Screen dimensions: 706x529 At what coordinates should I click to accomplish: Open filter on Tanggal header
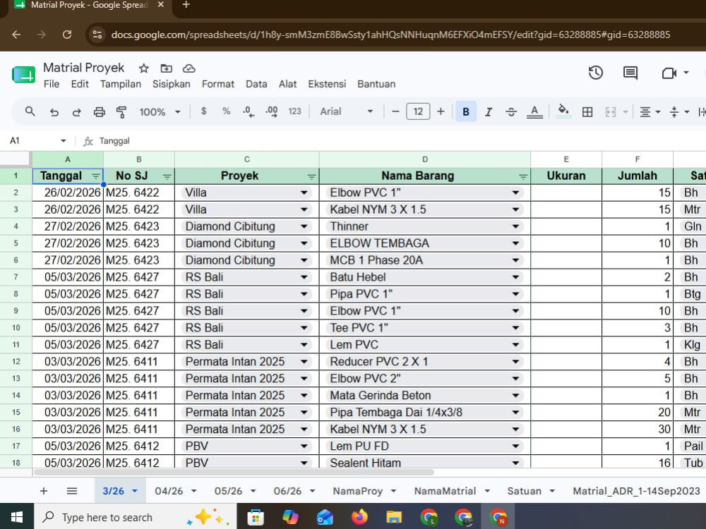tap(95, 177)
